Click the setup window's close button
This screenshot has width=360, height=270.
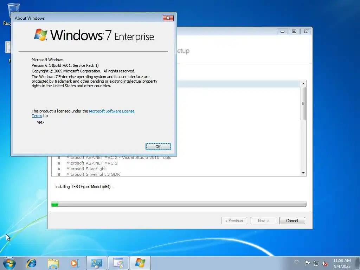[x=306, y=31]
